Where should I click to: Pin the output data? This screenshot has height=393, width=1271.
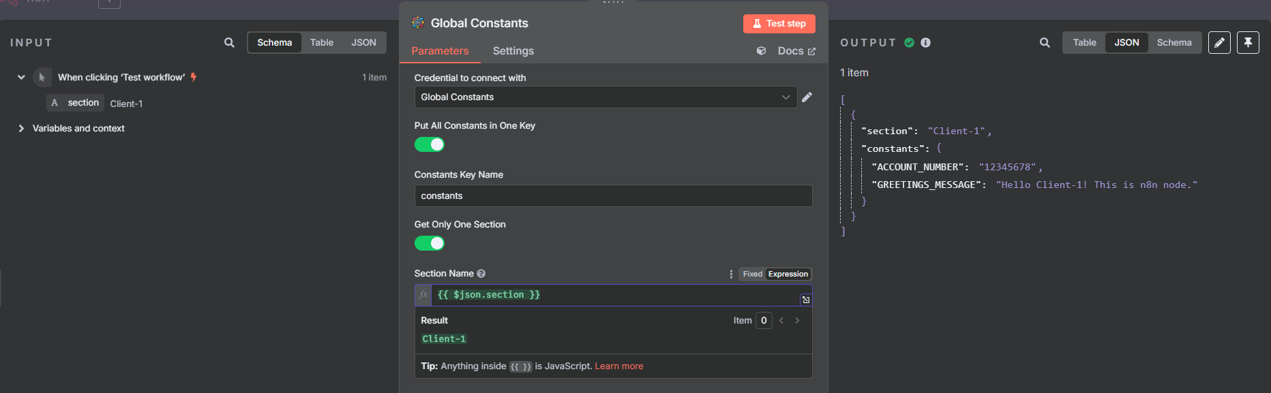pyautogui.click(x=1248, y=42)
